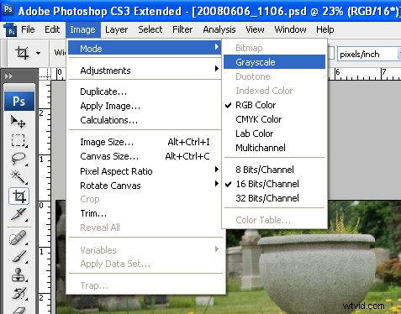Select the Slice tool
Viewport: 401px width, 314px height.
pos(18,214)
